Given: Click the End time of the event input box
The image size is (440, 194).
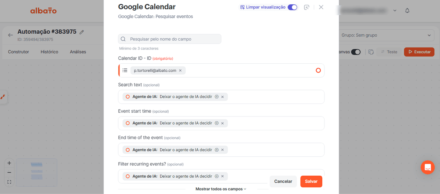Looking at the screenshot, I should [221, 150].
